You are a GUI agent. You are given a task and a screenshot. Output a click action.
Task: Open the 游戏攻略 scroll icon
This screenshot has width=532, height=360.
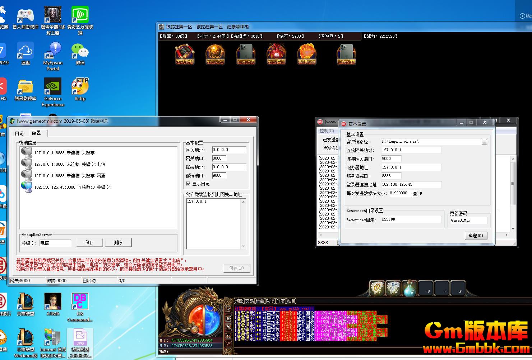[185, 54]
